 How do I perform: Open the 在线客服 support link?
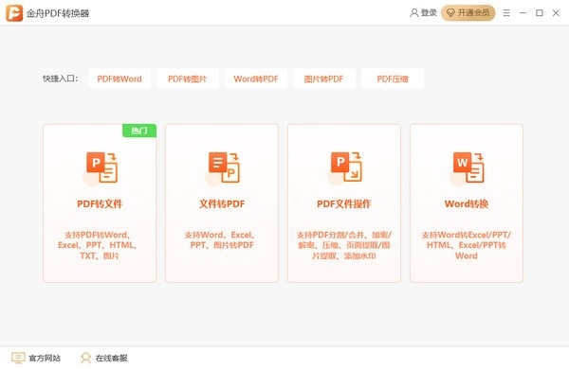coord(112,358)
